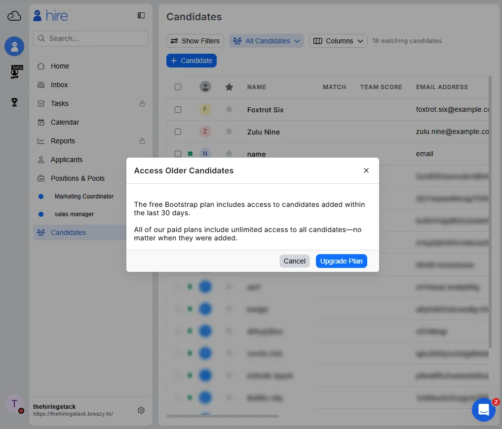502x429 pixels.
Task: Click the Upgrade Plan button
Action: 341,261
